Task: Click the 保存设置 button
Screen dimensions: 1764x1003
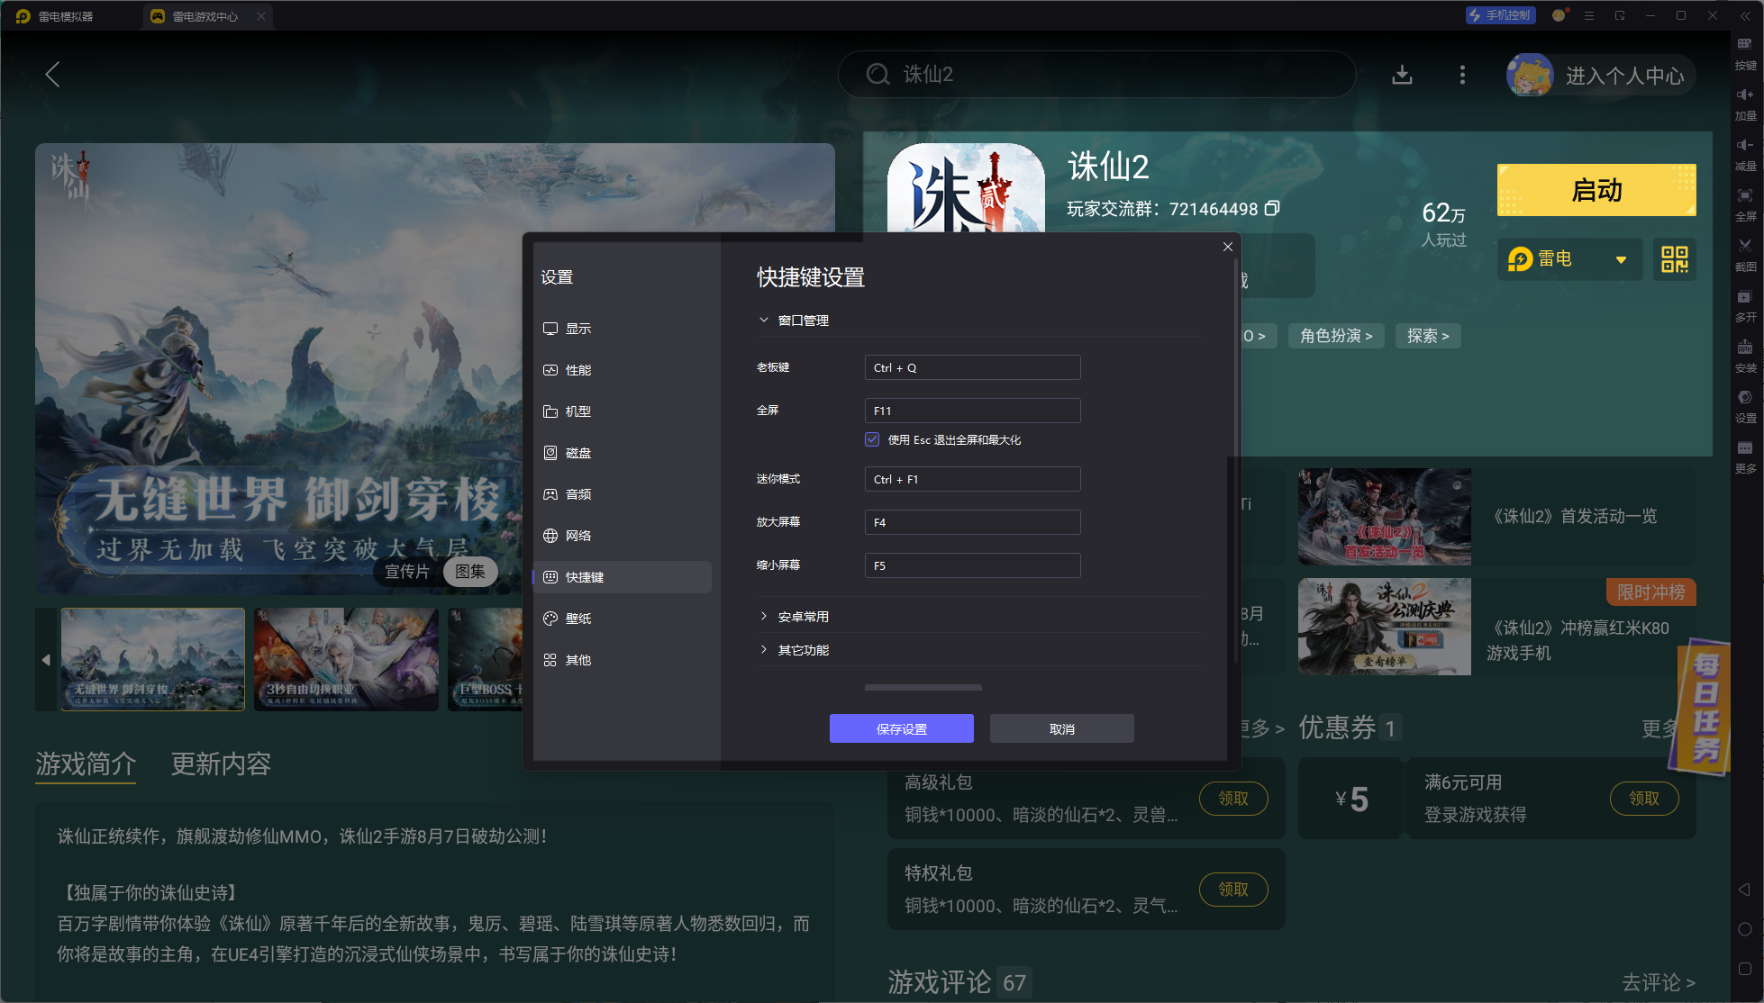Action: pyautogui.click(x=901, y=728)
